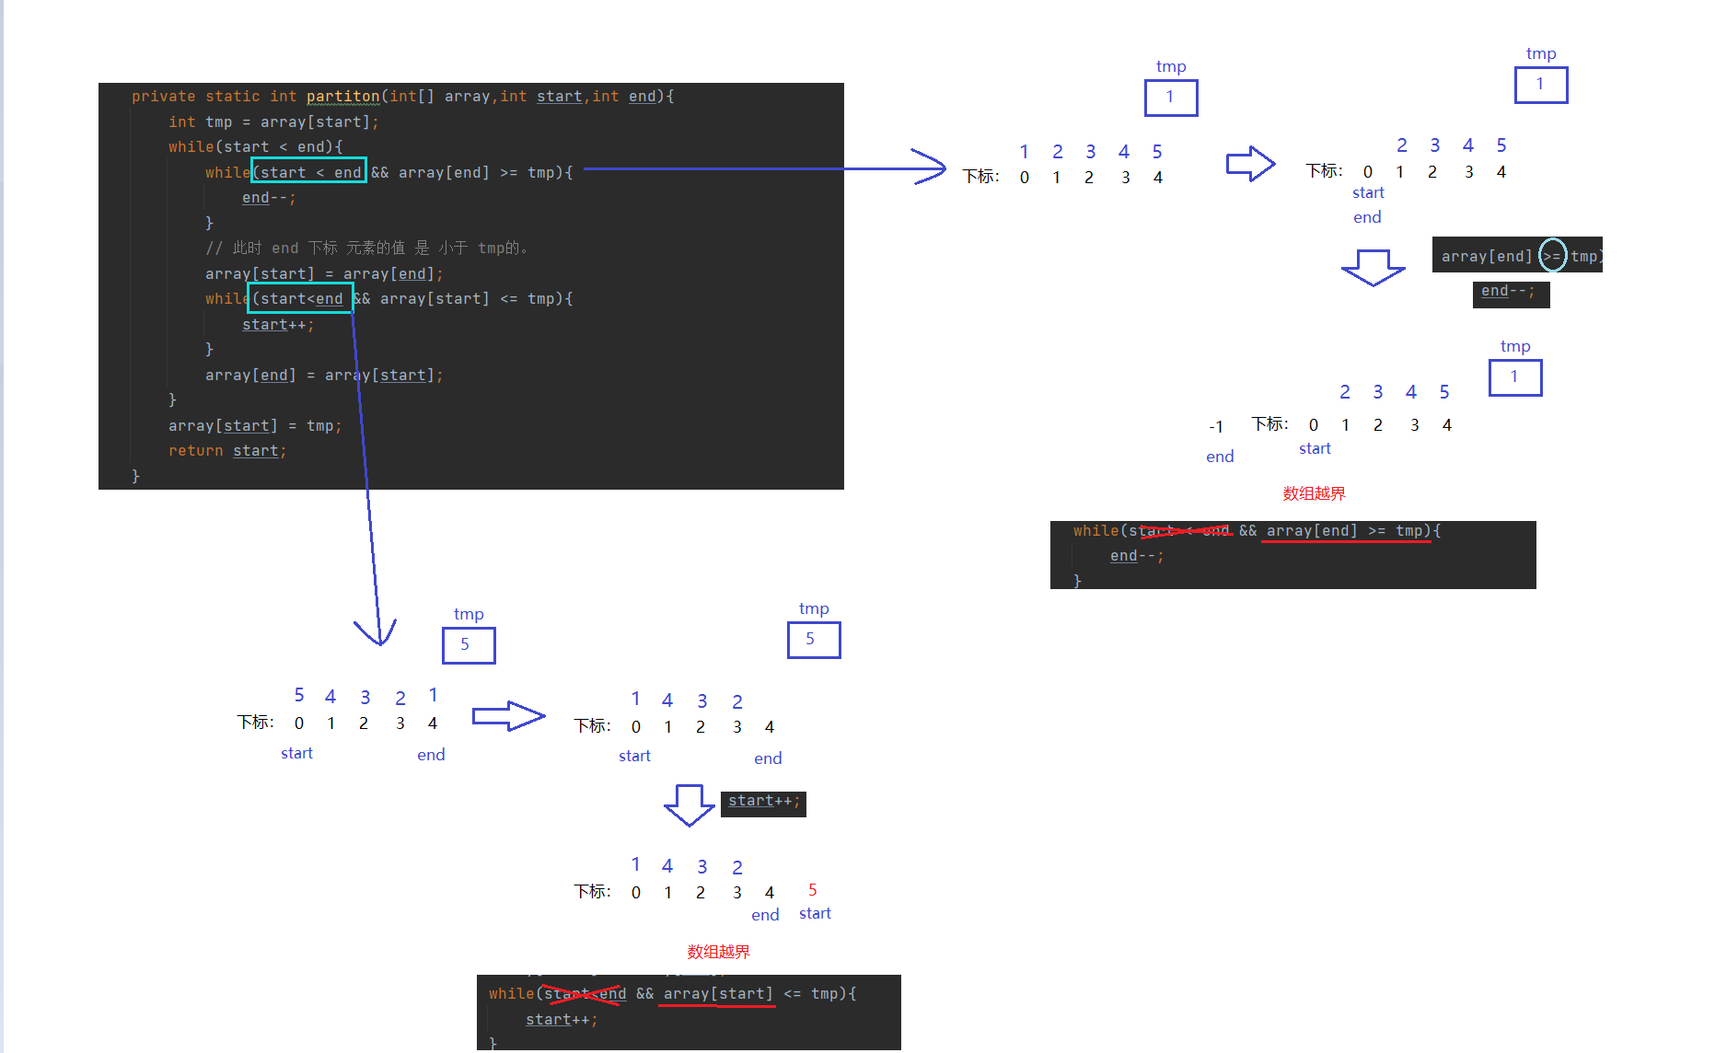Click the 'start' label below red index 5
This screenshot has height=1053, width=1727.
point(815,913)
